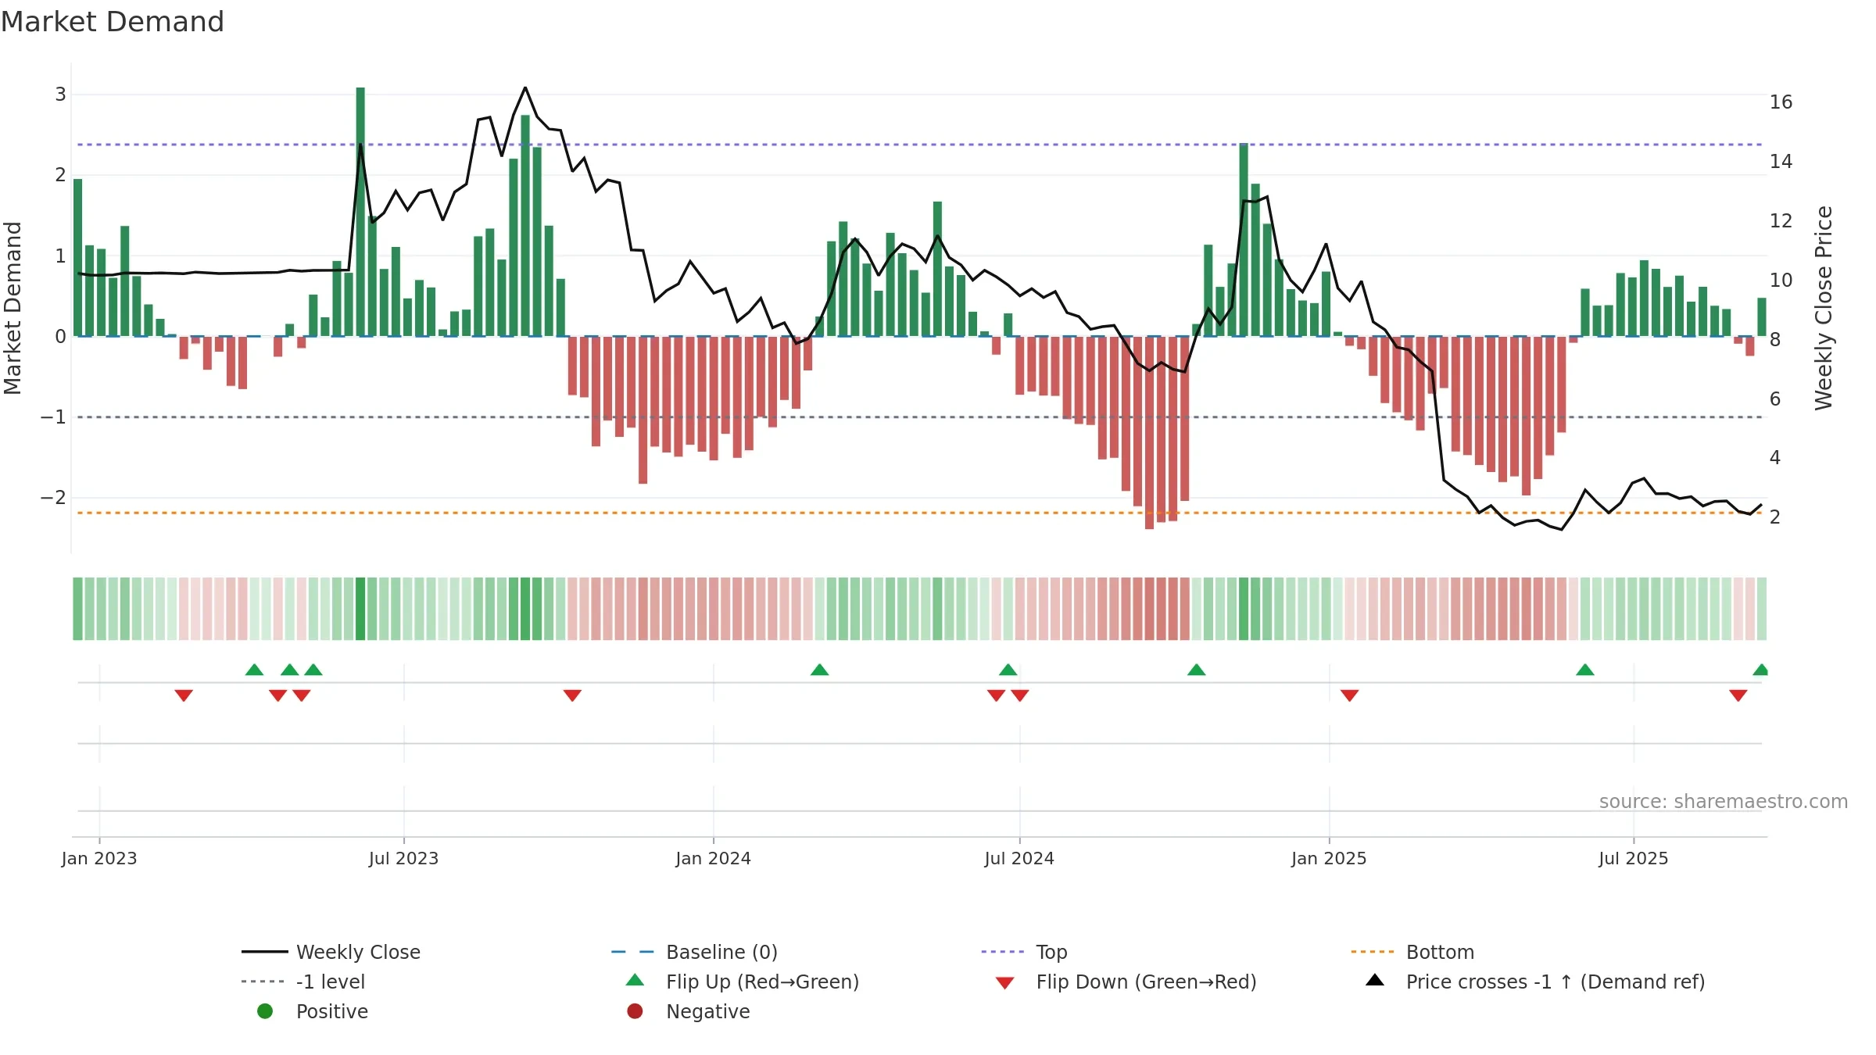The image size is (1876, 1055).
Task: Toggle the Baseline (0) legend entry
Action: (x=694, y=952)
